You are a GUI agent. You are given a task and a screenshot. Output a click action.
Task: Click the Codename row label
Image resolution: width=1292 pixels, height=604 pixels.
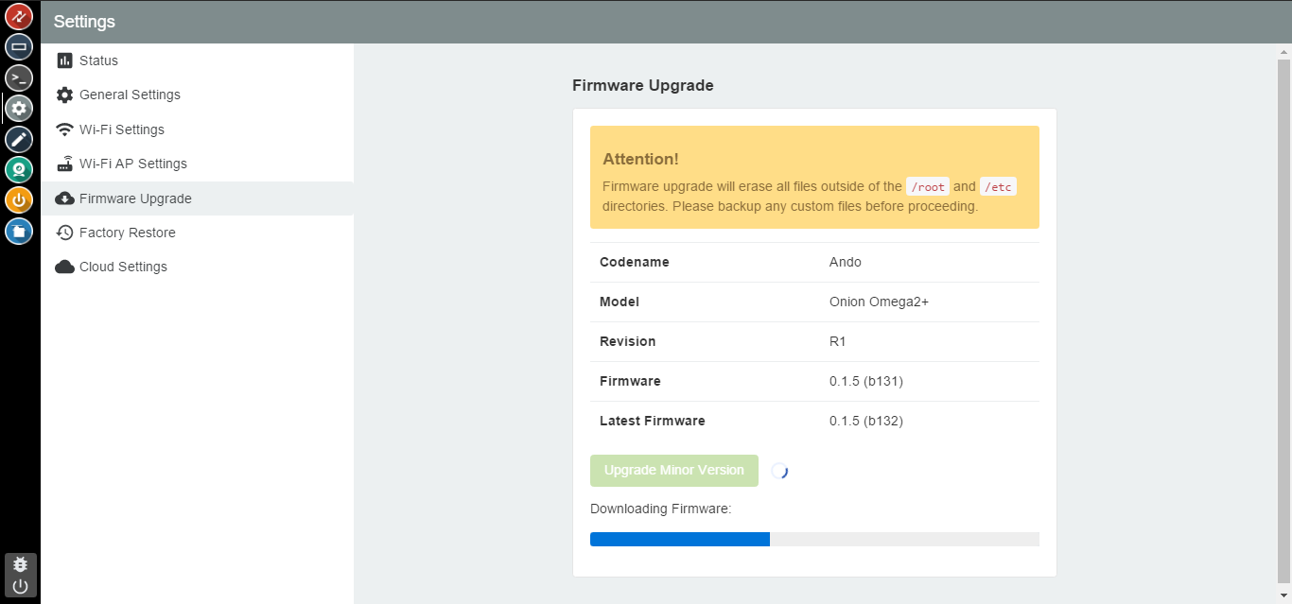point(635,262)
